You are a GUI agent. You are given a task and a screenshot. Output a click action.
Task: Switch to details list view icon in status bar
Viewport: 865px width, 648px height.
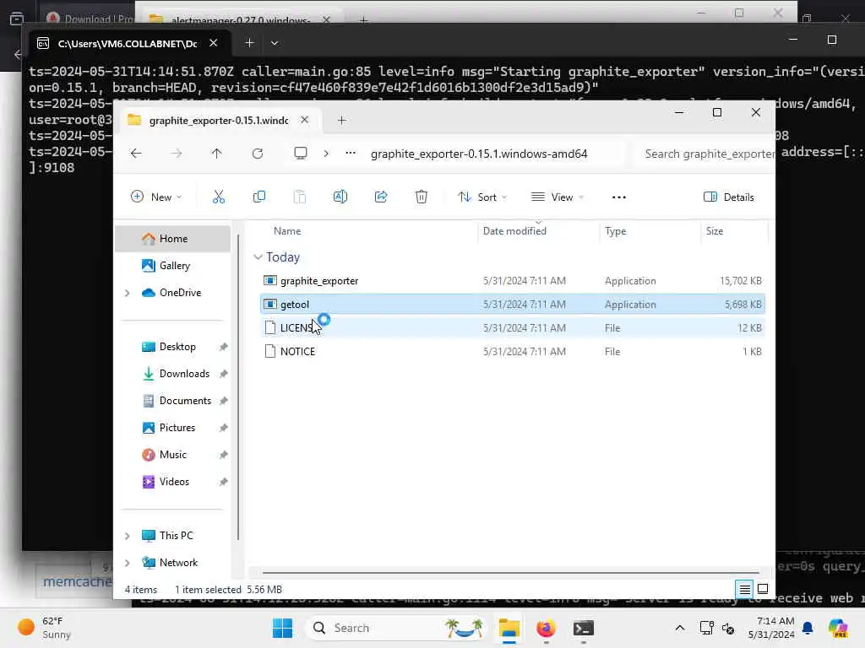coord(744,590)
